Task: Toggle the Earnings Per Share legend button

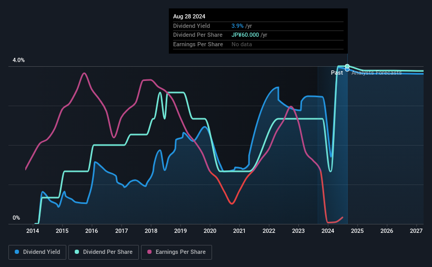Action: (177, 252)
